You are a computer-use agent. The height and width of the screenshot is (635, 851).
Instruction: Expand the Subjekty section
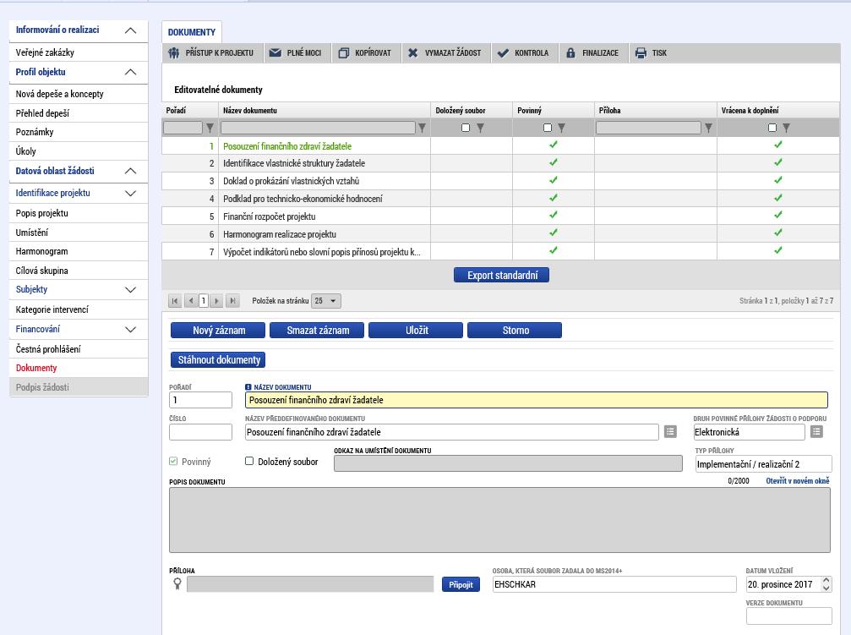pos(130,290)
